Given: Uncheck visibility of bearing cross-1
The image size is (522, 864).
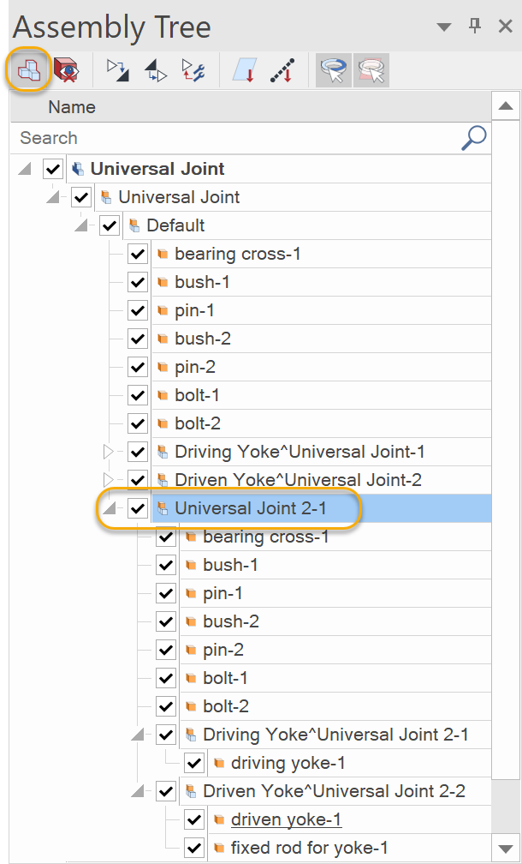Looking at the screenshot, I should pyautogui.click(x=138, y=253).
